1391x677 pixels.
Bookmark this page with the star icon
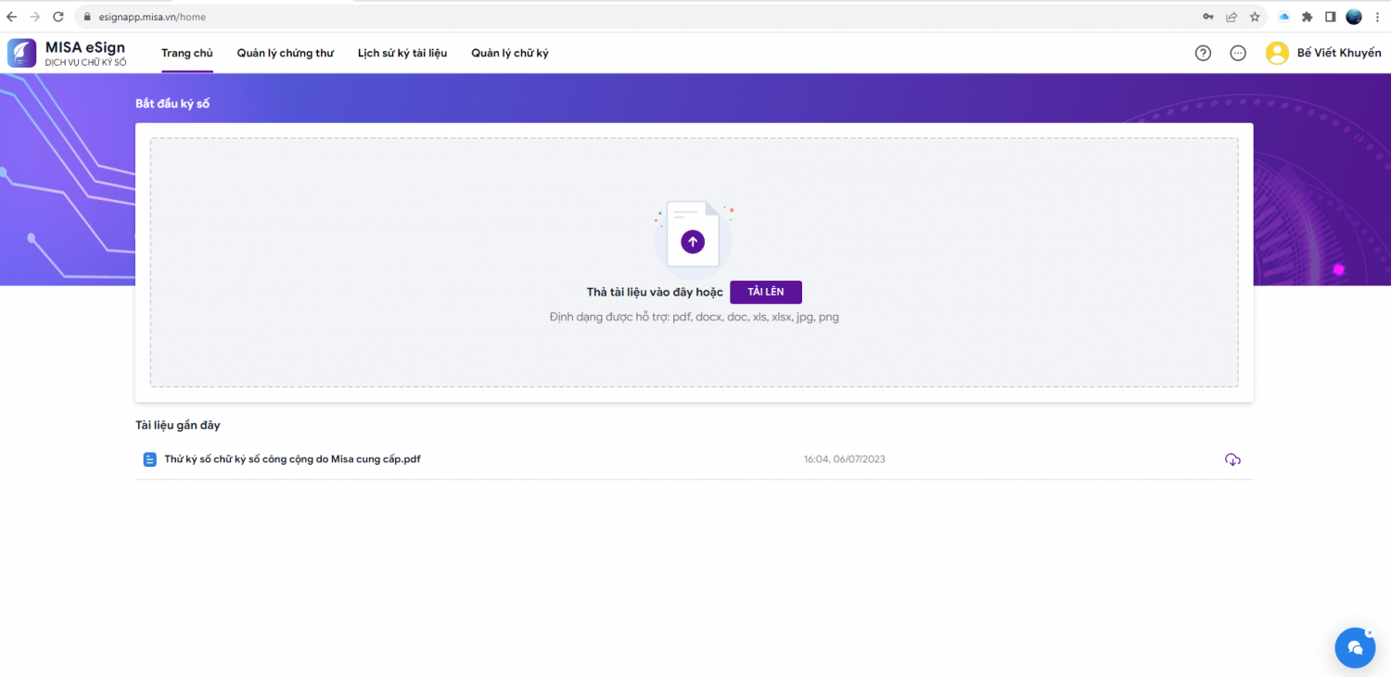1255,17
